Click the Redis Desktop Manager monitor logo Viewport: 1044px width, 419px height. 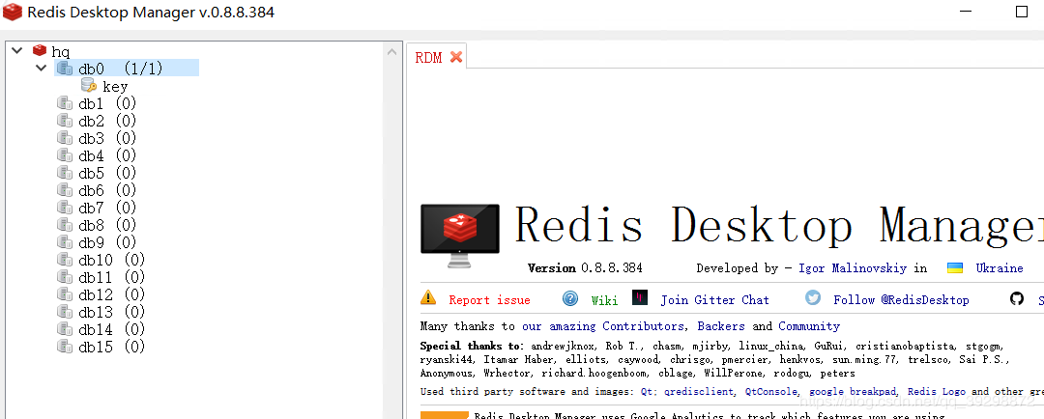tap(459, 236)
